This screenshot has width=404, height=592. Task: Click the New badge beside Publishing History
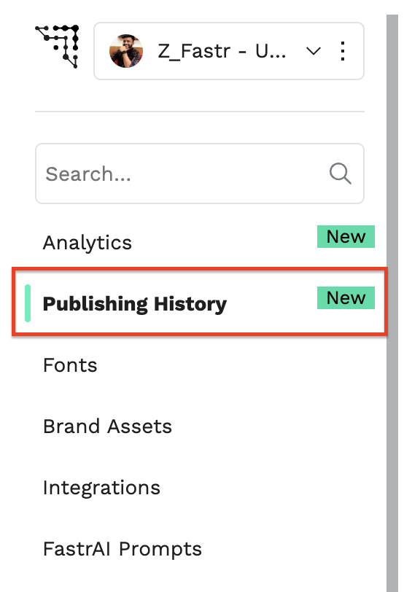tap(346, 298)
